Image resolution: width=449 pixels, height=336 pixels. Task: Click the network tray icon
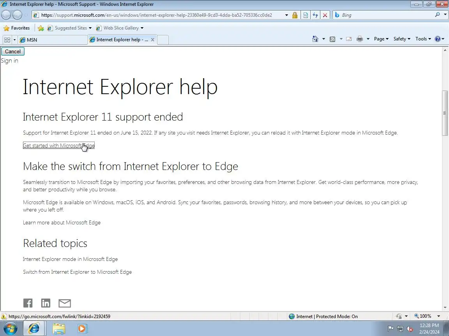tap(400, 329)
